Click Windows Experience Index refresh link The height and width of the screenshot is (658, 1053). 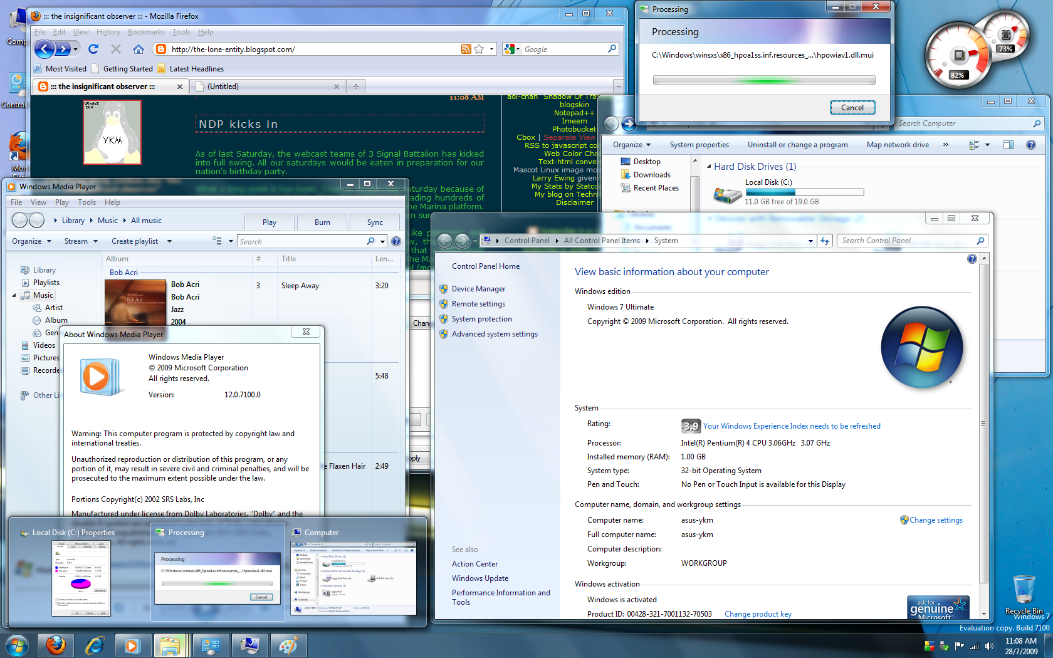(792, 426)
